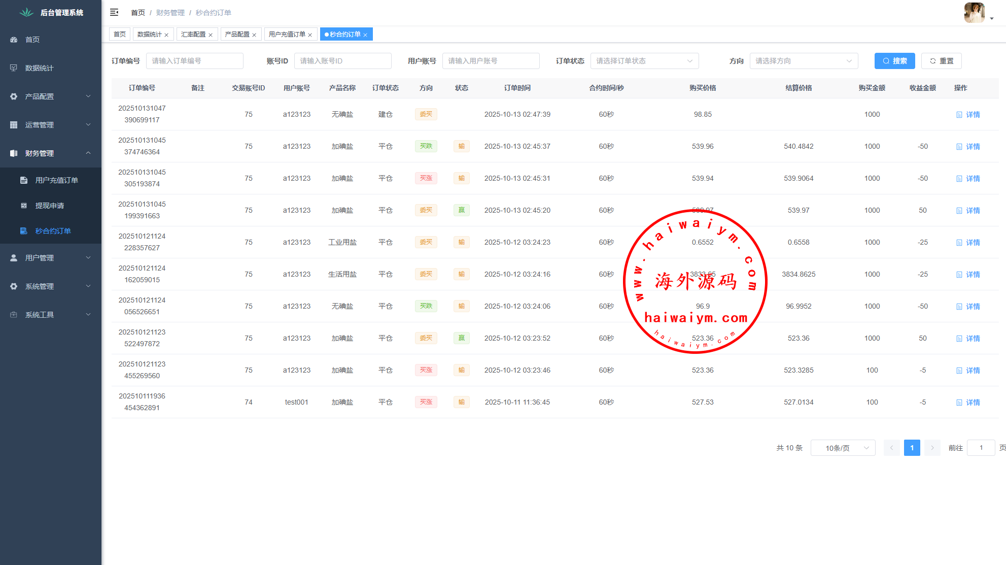The image size is (1006, 565).
Task: Open the 方向 select dropdown
Action: click(804, 61)
